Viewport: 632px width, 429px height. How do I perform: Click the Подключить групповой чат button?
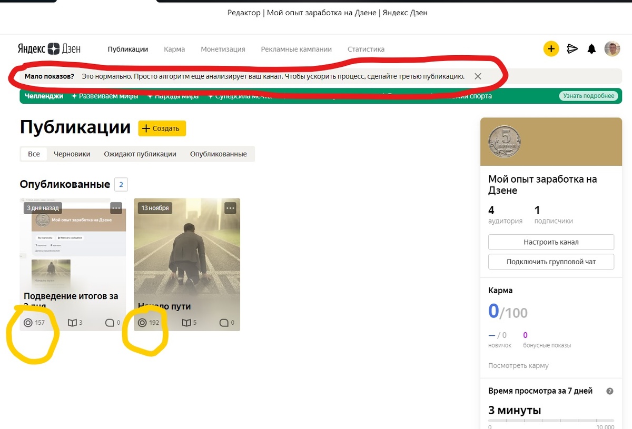tap(551, 262)
